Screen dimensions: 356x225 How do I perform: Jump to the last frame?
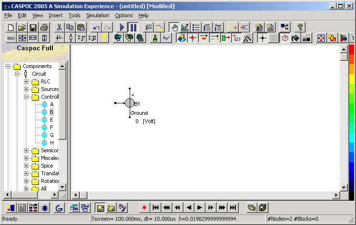pos(233,208)
